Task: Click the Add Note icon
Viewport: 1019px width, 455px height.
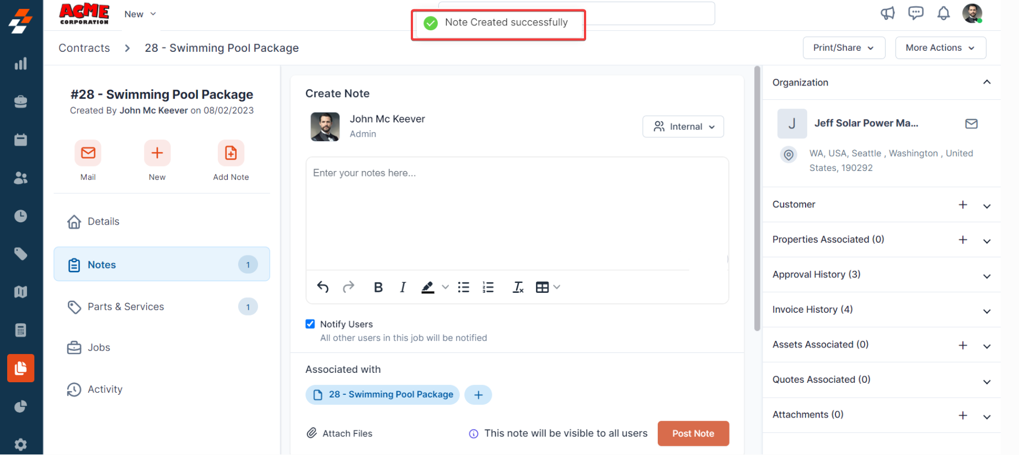Action: 230,153
